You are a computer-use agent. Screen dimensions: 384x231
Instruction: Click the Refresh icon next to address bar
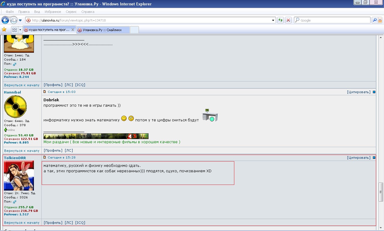[280, 20]
